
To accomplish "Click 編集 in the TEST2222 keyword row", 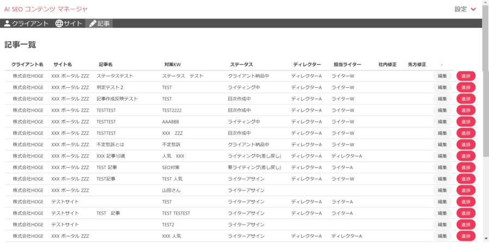I will [442, 110].
